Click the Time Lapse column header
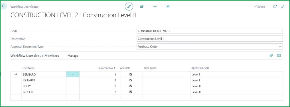 [150, 68]
